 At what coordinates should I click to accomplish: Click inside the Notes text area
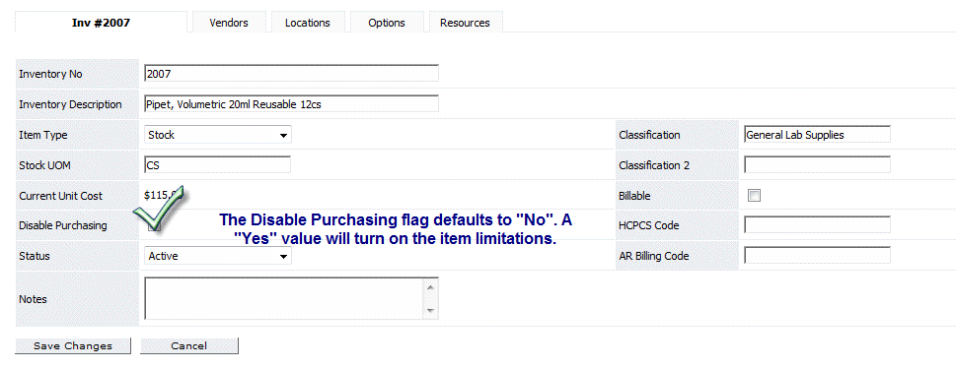[285, 298]
